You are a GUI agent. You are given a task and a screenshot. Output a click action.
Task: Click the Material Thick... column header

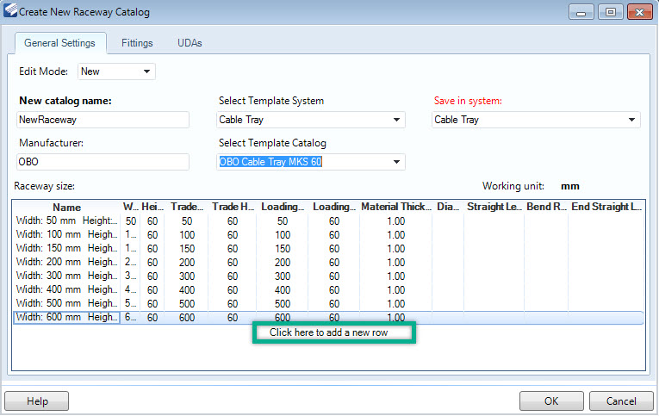396,207
